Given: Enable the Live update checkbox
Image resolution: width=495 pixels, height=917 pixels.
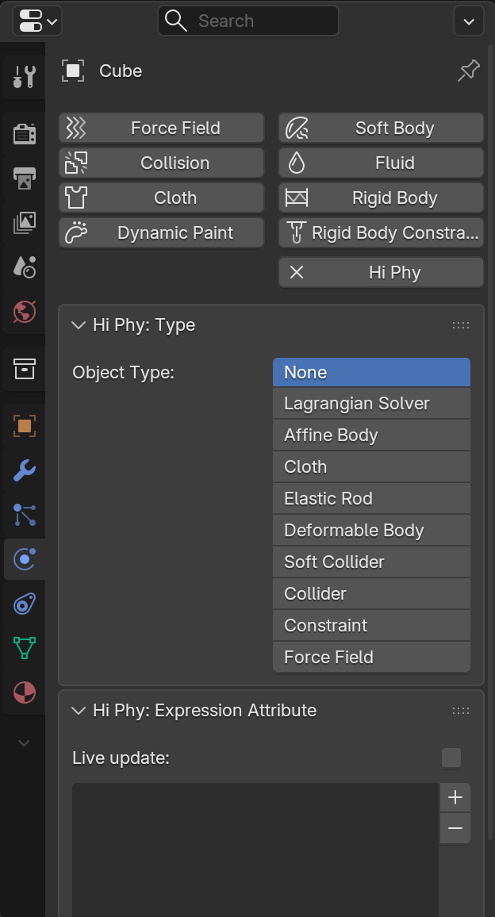Looking at the screenshot, I should (x=451, y=758).
